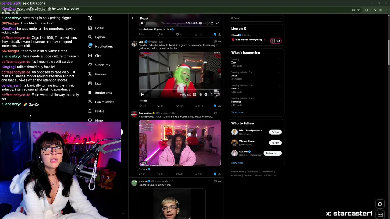Remove bookmark on the DramaAlert post
The width and height of the screenshot is (390, 219).
tap(215, 174)
